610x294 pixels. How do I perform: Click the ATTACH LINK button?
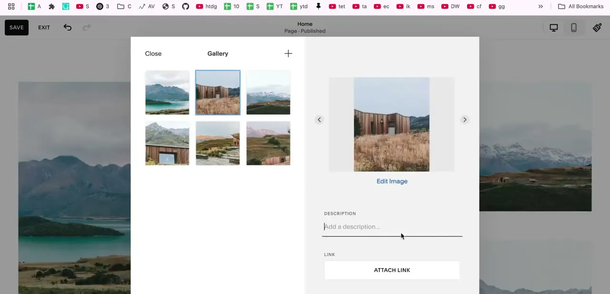(x=392, y=270)
